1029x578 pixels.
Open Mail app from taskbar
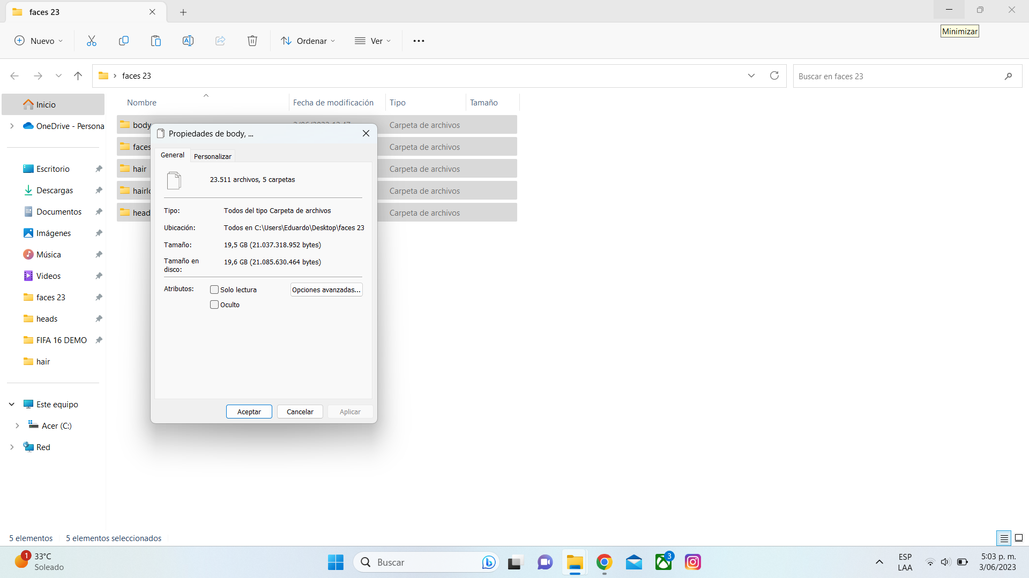click(x=634, y=562)
